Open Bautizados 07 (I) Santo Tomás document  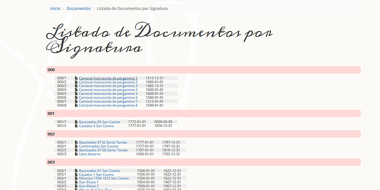click(x=103, y=143)
